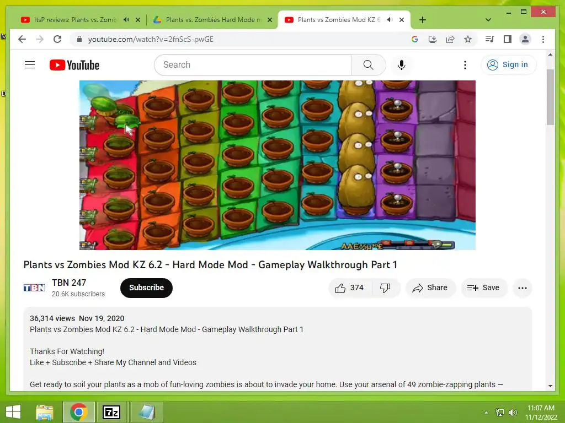Click '36,314 views' text in description

pos(52,318)
